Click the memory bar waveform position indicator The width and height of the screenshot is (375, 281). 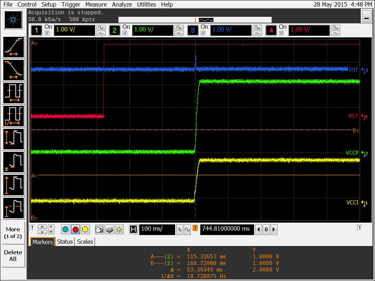click(x=206, y=20)
